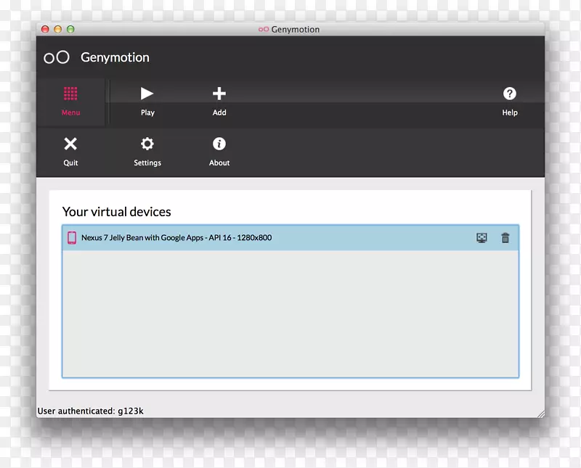581x468 pixels.
Task: Close the Genymotion window with red button
Action: point(45,29)
